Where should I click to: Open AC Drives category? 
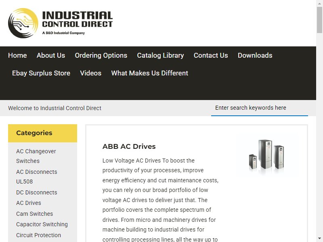tap(29, 203)
